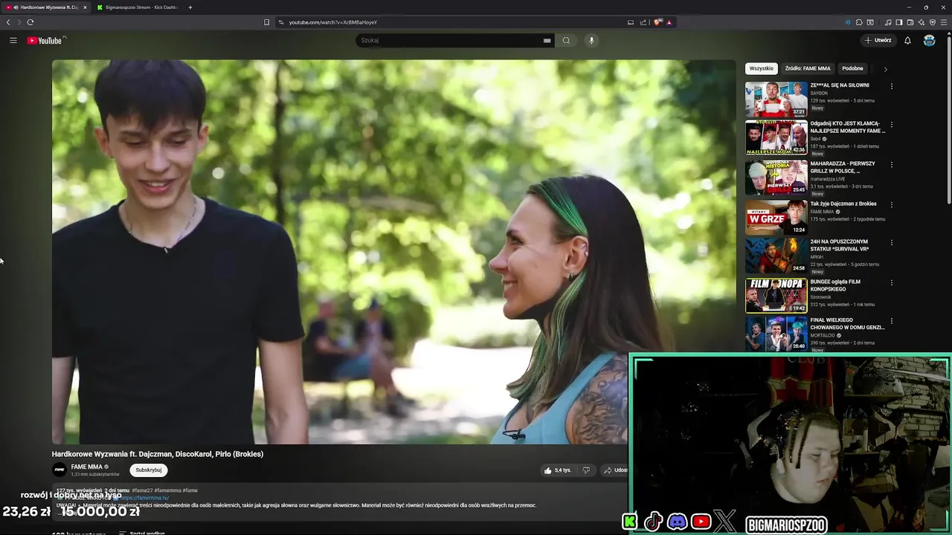Open the YouTube guide hamburger menu
The width and height of the screenshot is (952, 535).
tap(13, 41)
